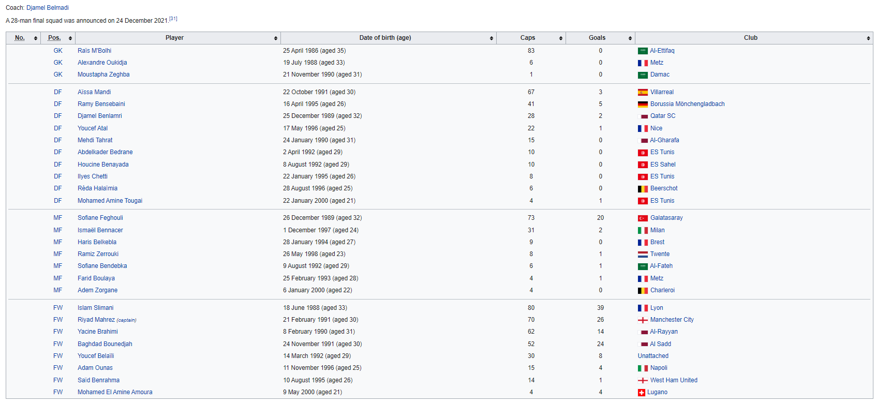Open Raïs M'Bolhi player page
876x403 pixels.
94,51
